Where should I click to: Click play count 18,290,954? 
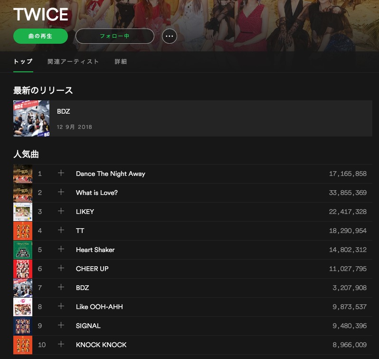348,231
